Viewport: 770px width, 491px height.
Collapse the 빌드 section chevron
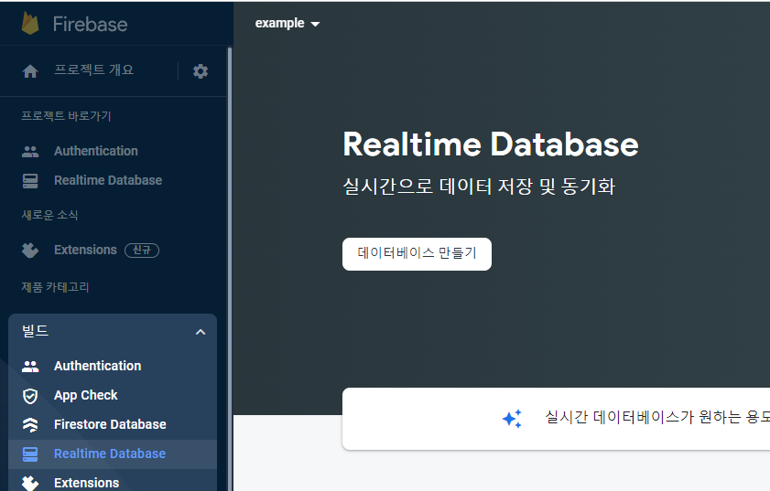[201, 332]
